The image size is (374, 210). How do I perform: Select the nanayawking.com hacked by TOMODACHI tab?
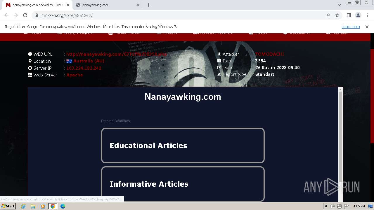click(37, 5)
